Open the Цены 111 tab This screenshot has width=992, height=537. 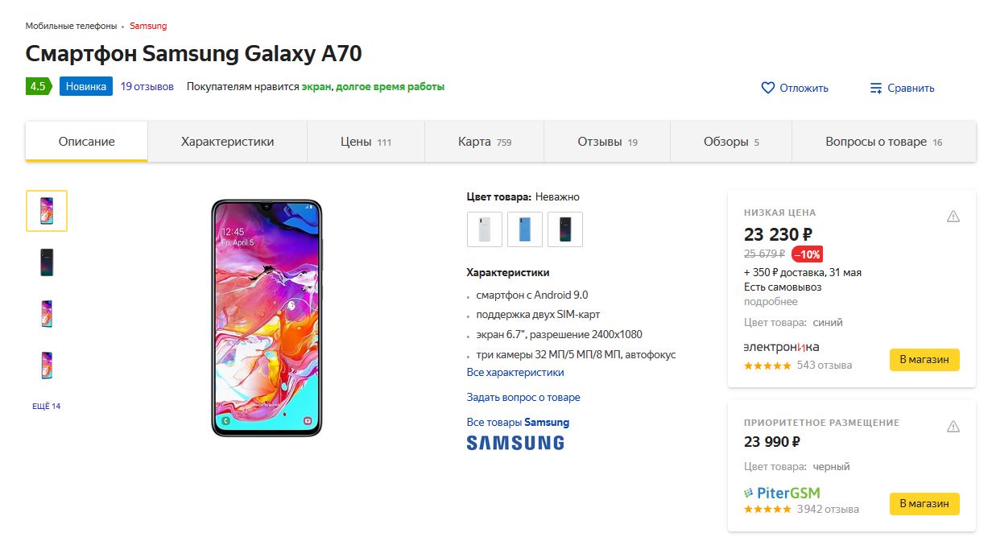click(366, 142)
